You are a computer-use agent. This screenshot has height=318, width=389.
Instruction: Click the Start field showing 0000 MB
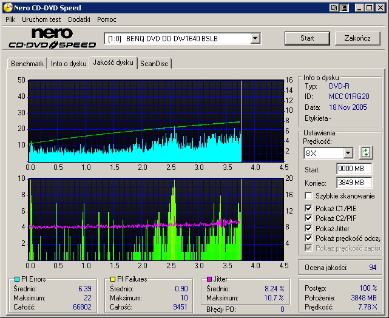(354, 169)
